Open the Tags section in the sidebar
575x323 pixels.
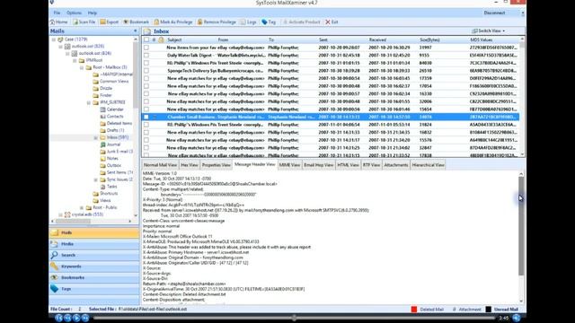(94, 289)
